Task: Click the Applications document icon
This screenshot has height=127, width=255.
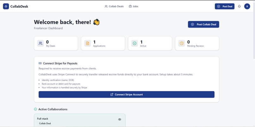Action: point(88,43)
